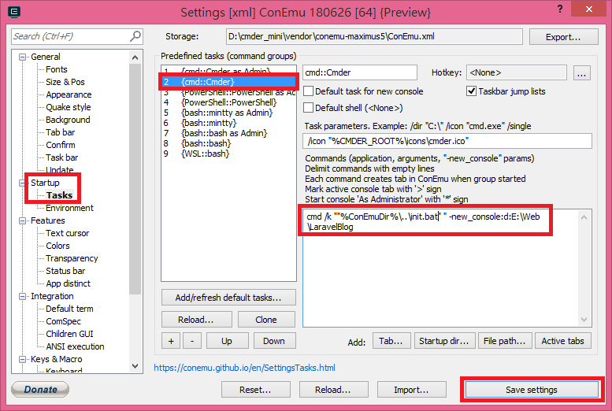Click Add/refresh default tasks button
Image resolution: width=612 pixels, height=411 pixels.
228,298
